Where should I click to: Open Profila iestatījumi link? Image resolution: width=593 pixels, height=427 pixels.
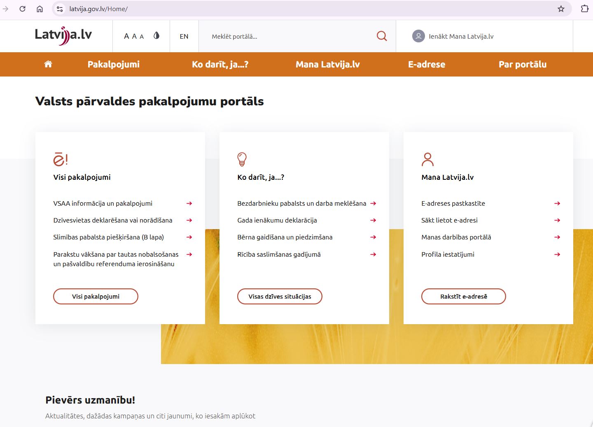coord(448,254)
